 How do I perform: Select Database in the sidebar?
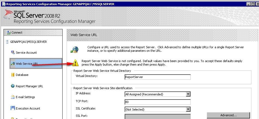click(22, 75)
